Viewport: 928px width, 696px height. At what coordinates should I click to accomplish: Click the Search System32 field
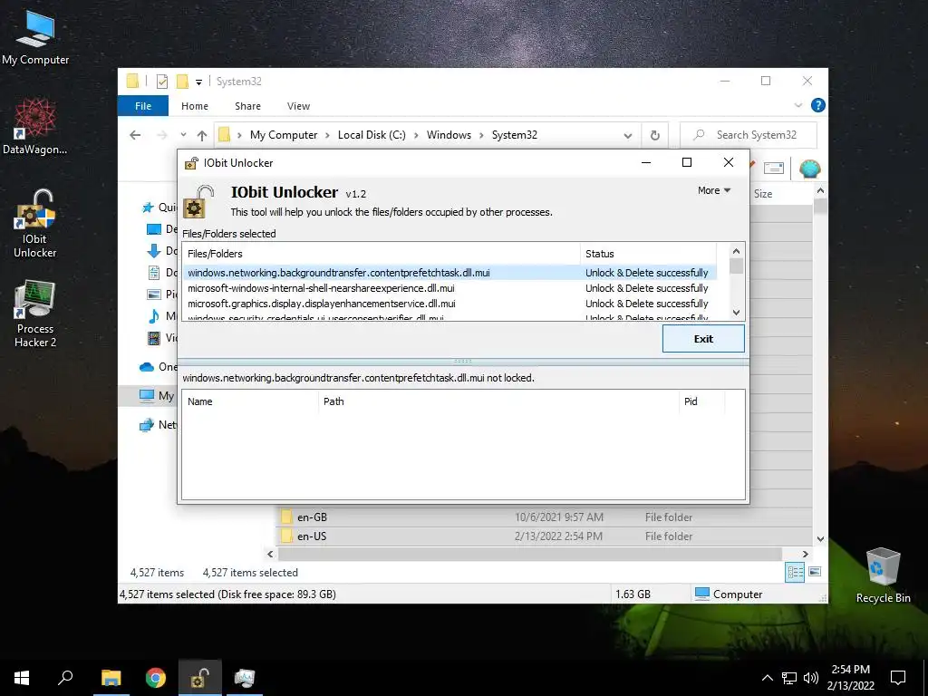click(748, 135)
